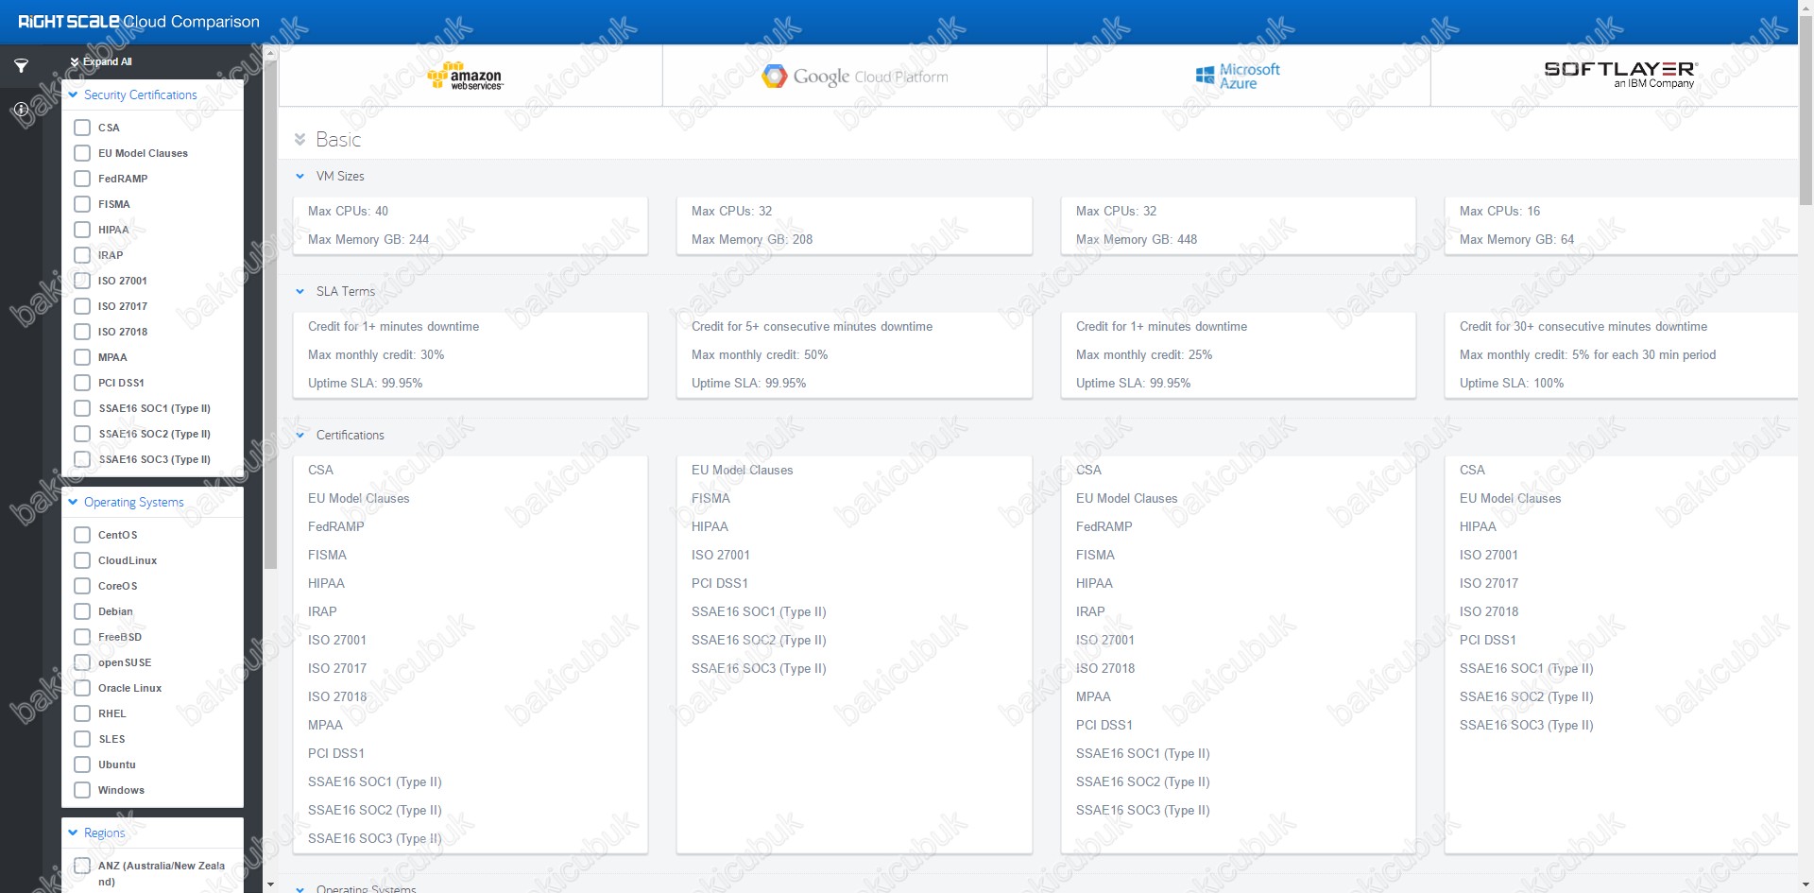
Task: Click 'Max monthly credit: 5% for each 30 min period'
Action: coord(1587,354)
